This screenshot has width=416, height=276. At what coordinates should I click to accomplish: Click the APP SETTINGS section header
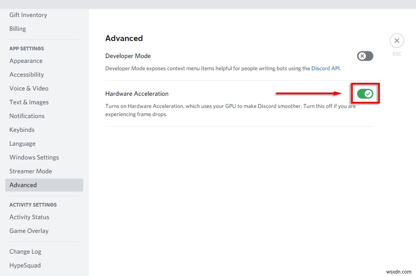[x=26, y=49]
